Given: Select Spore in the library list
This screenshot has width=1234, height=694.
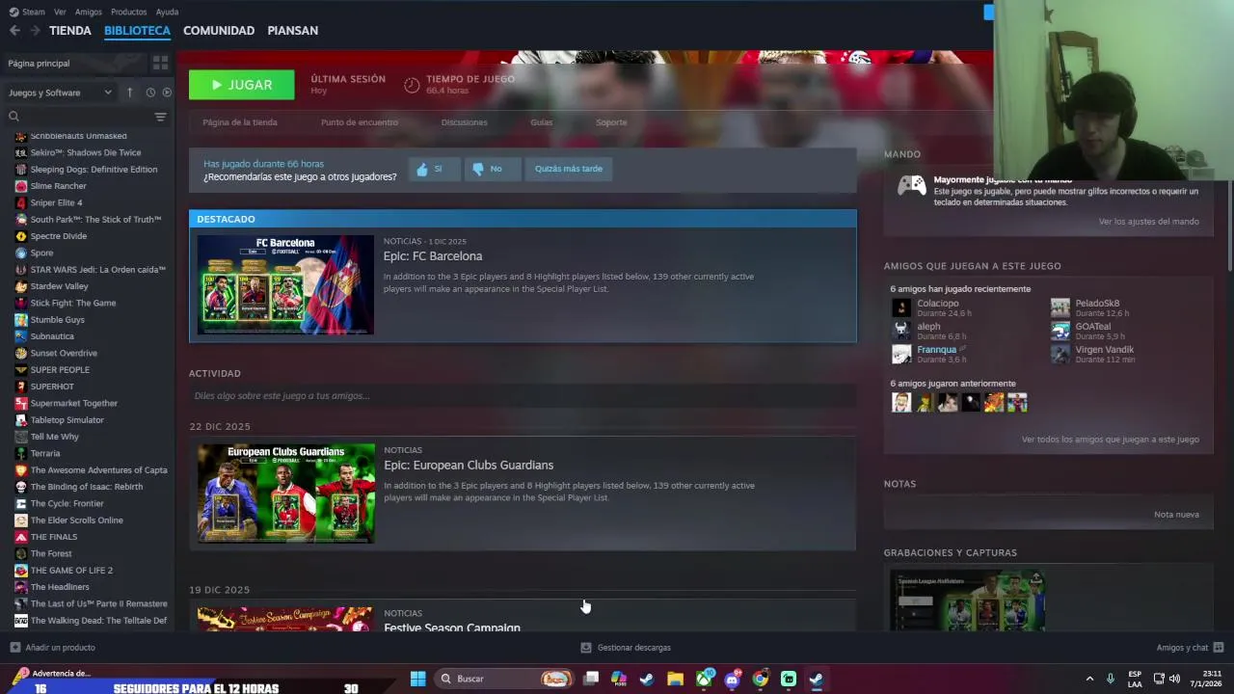Looking at the screenshot, I should click(x=41, y=253).
